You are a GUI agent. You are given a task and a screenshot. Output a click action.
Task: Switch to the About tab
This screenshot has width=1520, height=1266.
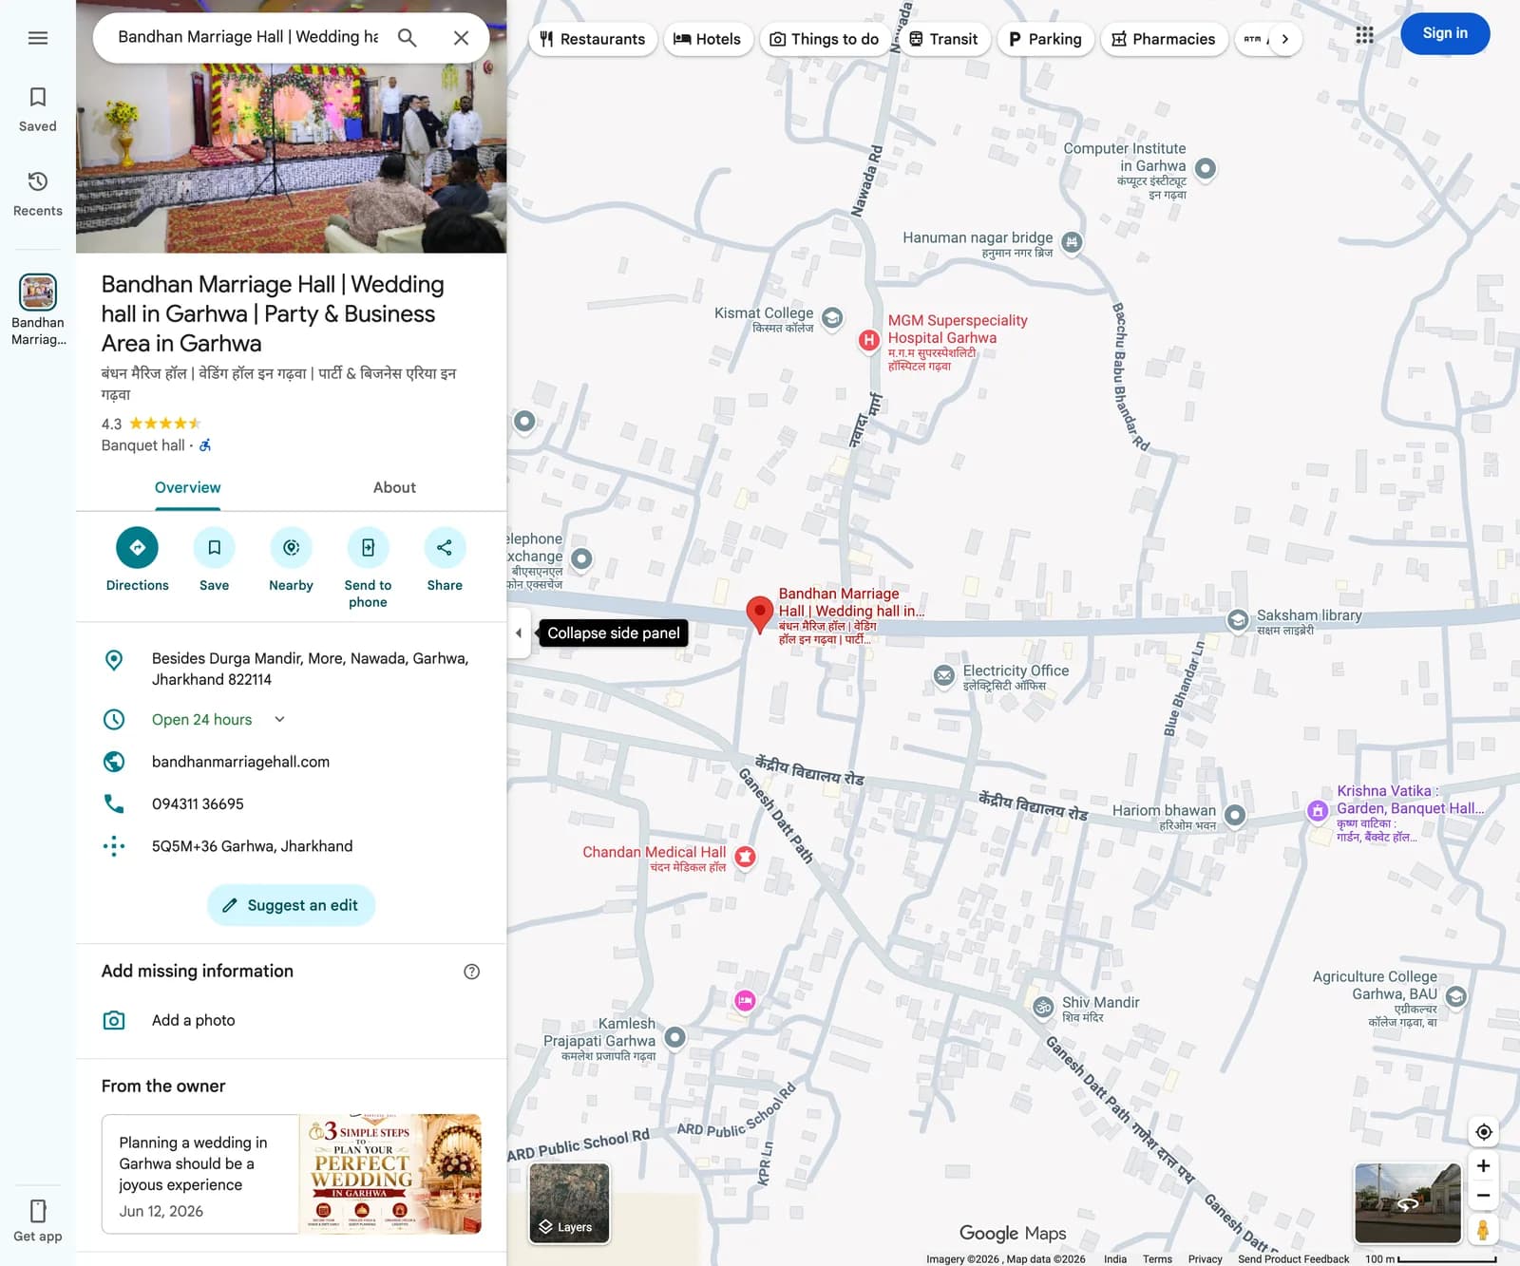tap(394, 487)
